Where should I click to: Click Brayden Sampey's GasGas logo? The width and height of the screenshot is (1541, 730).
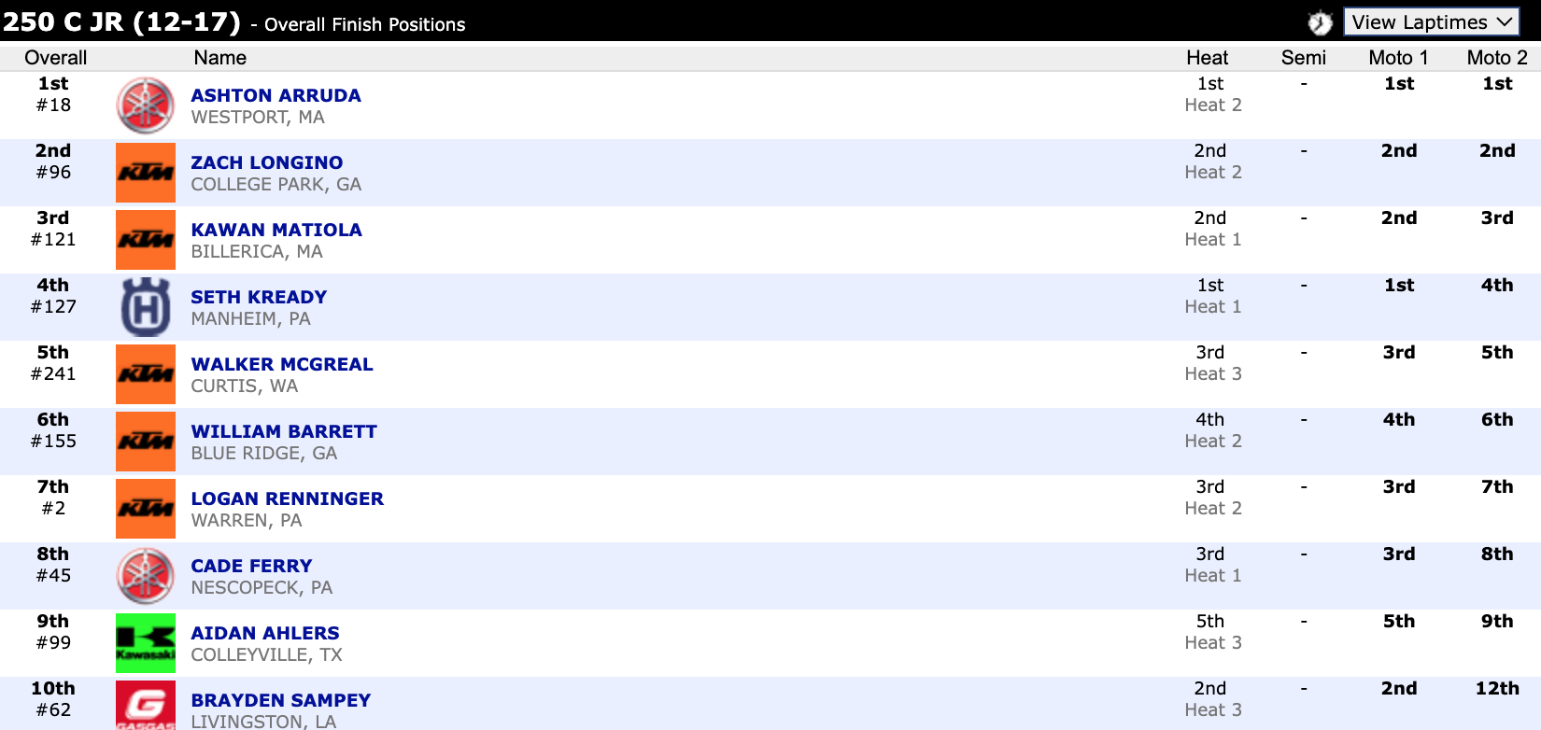(146, 705)
